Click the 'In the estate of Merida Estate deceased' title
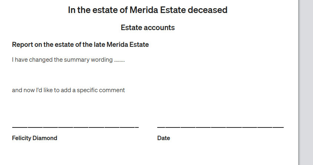Viewport: 313px width, 165px height. 148,10
